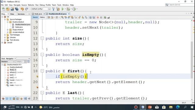
Task: Click the warning icon beside line 21
Action: coord(37,87)
